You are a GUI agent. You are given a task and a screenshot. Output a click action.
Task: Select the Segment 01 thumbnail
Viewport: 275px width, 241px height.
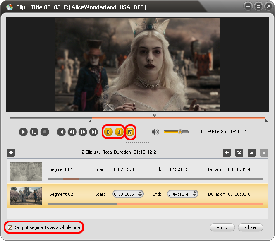(26, 171)
